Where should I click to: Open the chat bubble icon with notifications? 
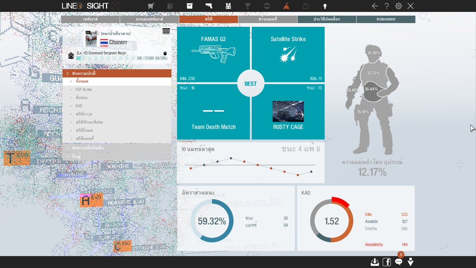pyautogui.click(x=399, y=262)
